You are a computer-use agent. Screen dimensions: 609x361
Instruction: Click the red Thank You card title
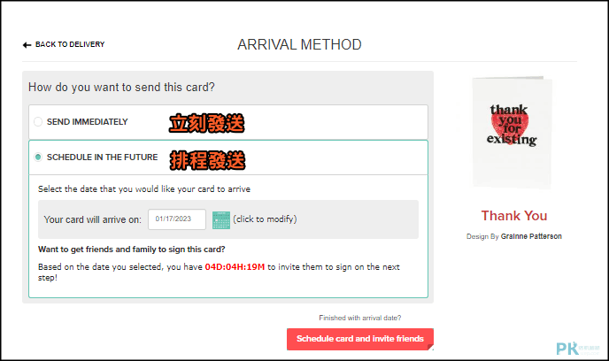[x=513, y=215]
